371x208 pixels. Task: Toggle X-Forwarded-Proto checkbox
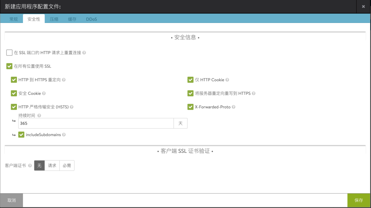click(190, 107)
